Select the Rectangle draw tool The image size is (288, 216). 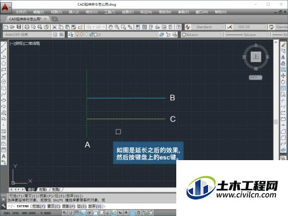pyautogui.click(x=3, y=70)
